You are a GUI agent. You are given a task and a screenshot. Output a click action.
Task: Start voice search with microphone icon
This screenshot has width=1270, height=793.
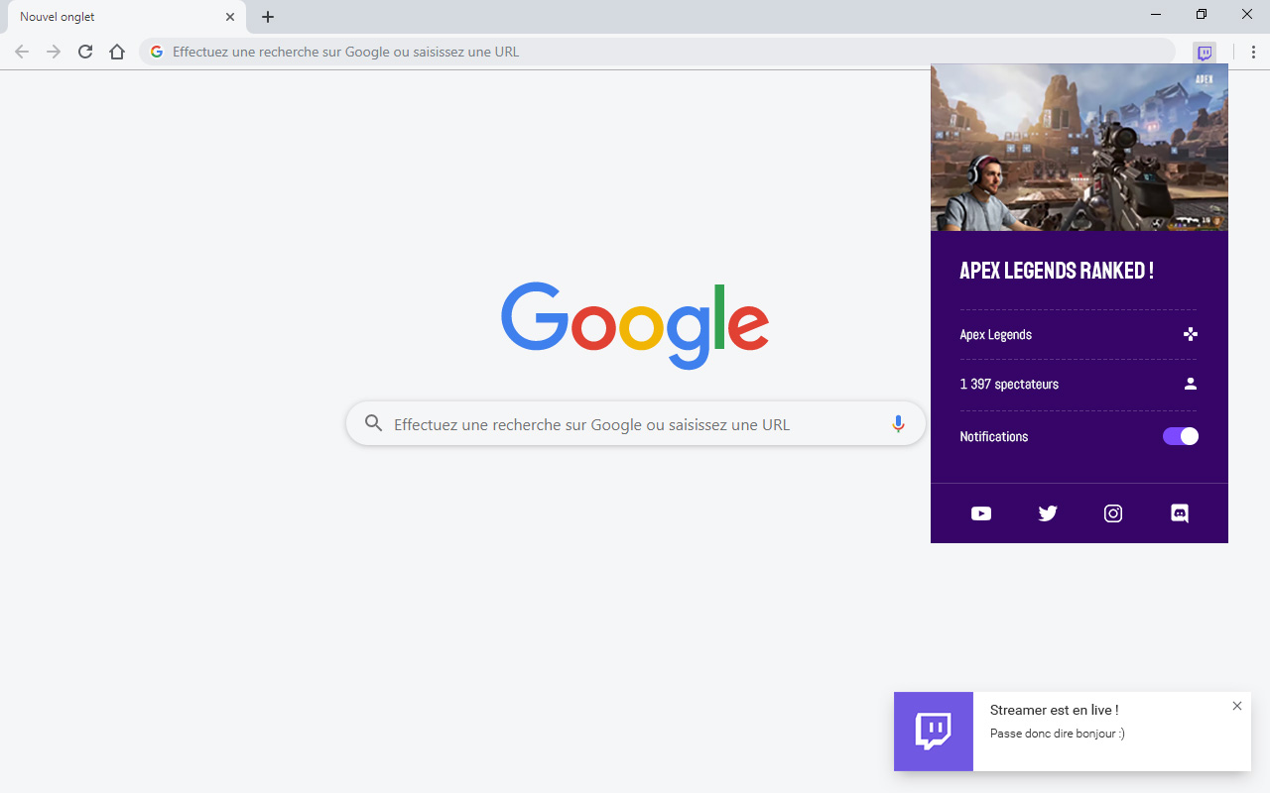[898, 424]
